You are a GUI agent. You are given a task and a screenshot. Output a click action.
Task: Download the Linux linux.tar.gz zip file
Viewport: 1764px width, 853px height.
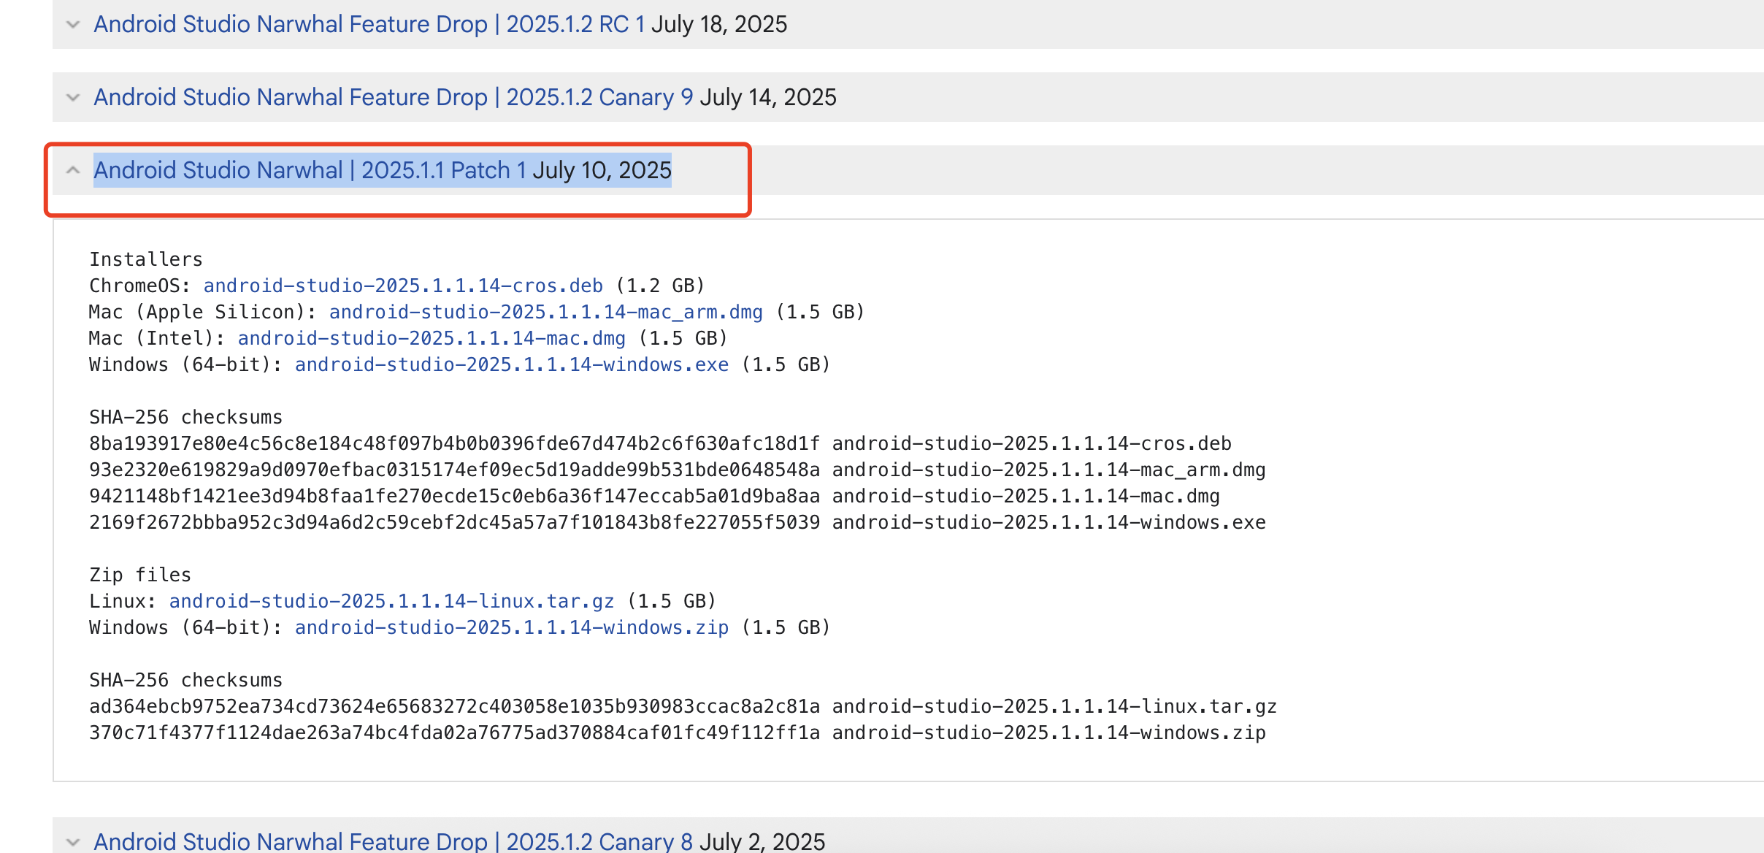pos(392,601)
